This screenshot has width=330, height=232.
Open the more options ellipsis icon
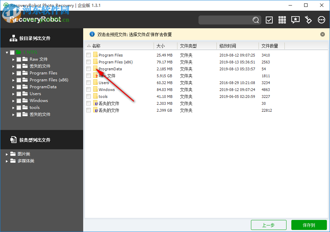(x=321, y=20)
